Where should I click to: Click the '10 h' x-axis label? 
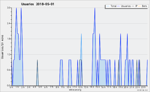click(x=69, y=87)
